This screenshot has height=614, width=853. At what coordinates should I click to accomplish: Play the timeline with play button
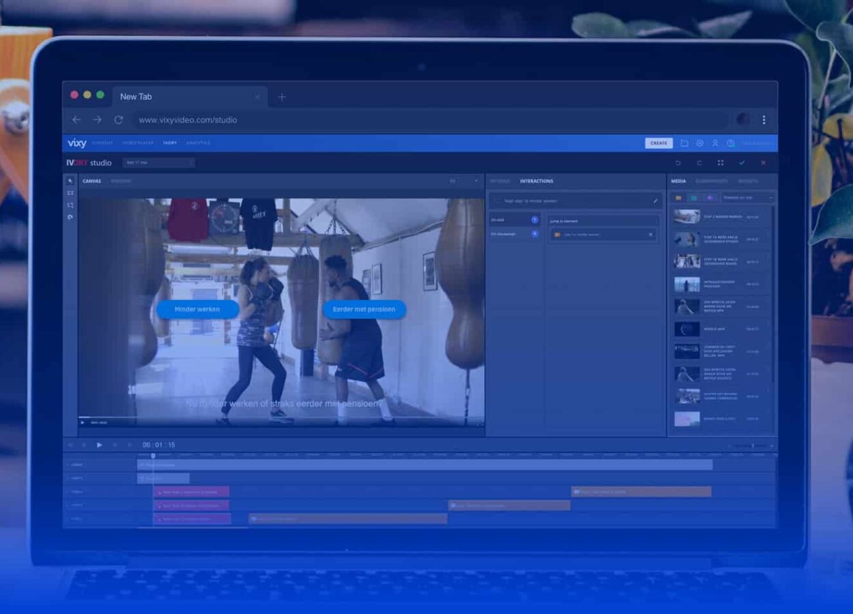click(100, 445)
